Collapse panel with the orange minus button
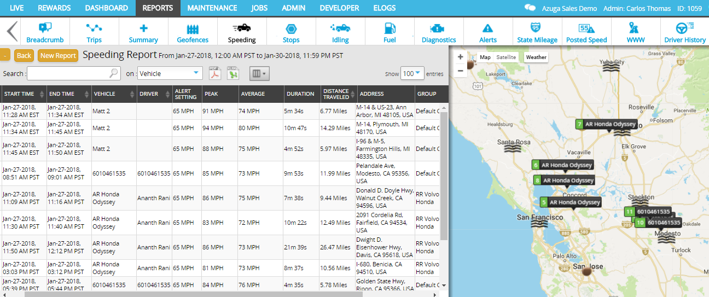This screenshot has height=297, width=709. (x=4, y=55)
